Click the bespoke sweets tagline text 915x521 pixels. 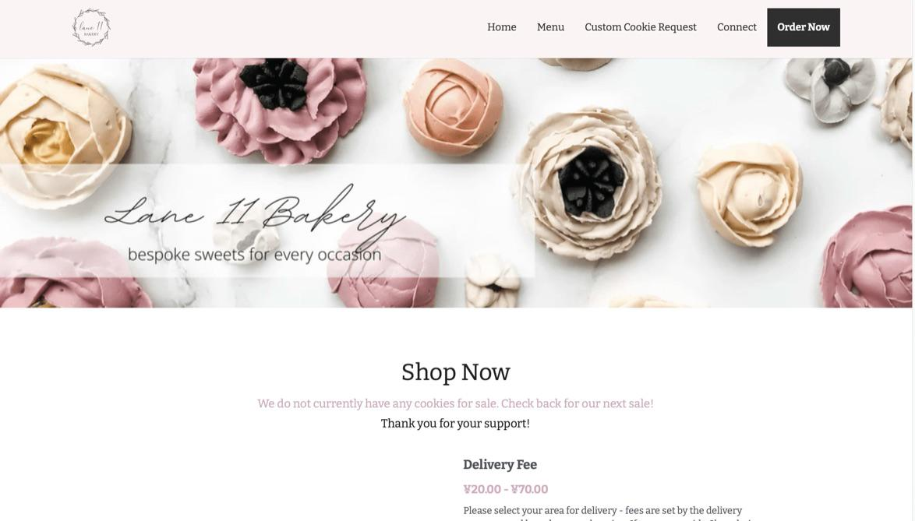tap(254, 255)
